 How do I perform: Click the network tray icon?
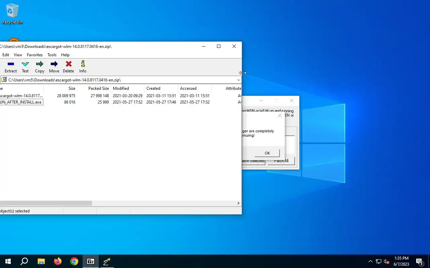coord(379,261)
